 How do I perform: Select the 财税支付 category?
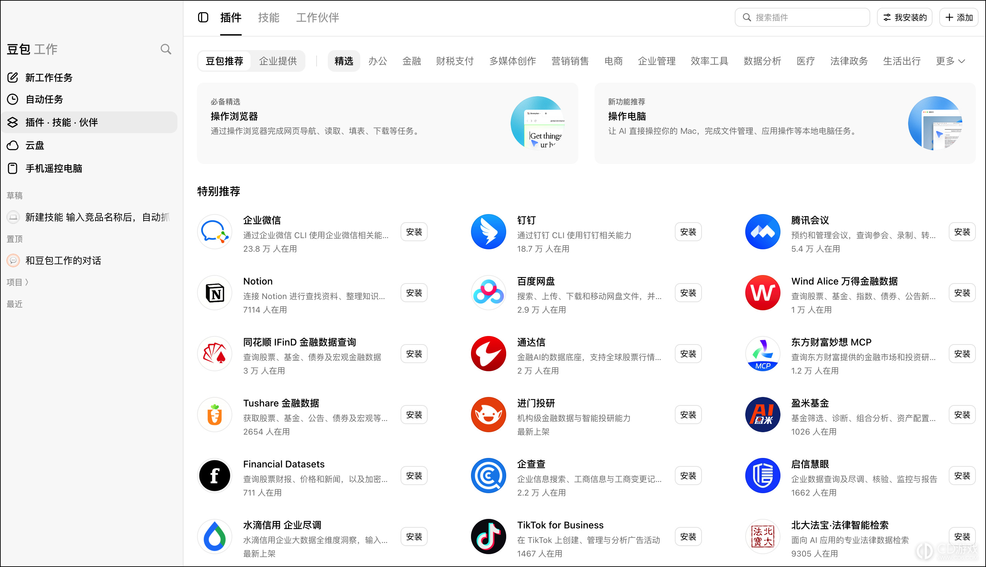click(x=455, y=61)
